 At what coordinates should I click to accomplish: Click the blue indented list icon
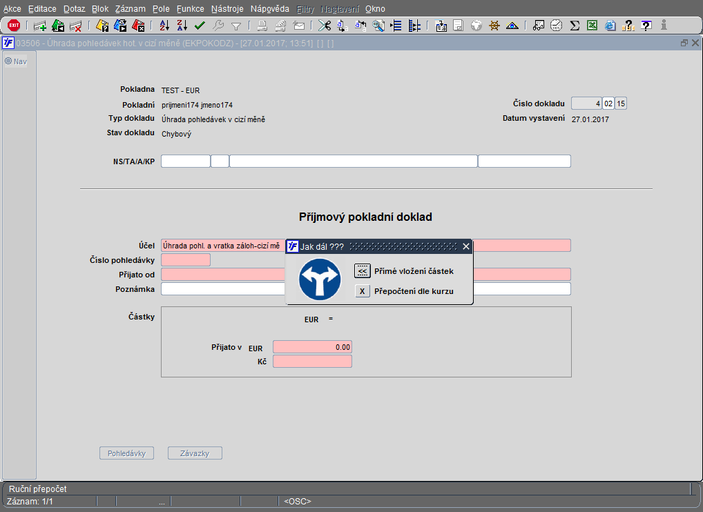396,26
